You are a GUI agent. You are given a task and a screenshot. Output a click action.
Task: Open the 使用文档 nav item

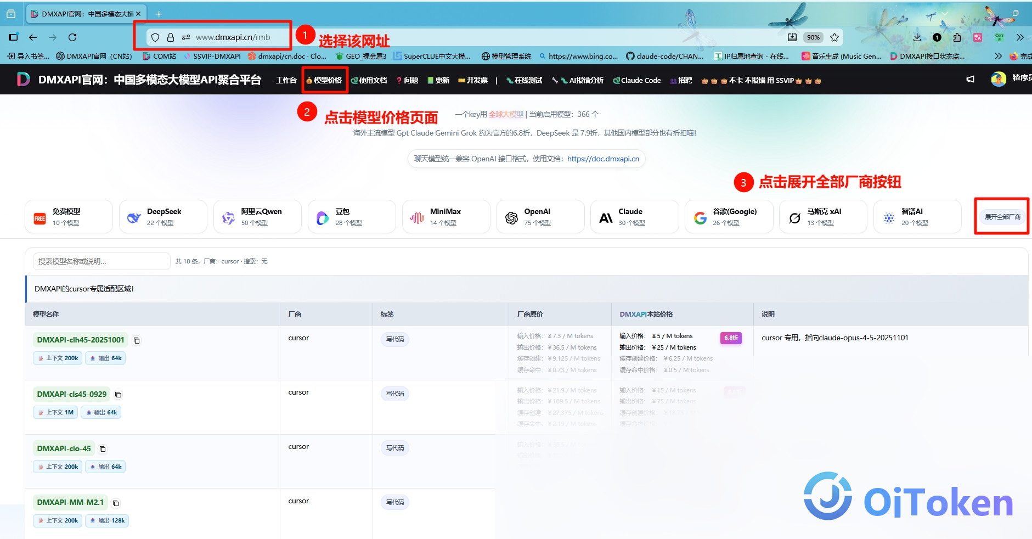click(x=369, y=80)
